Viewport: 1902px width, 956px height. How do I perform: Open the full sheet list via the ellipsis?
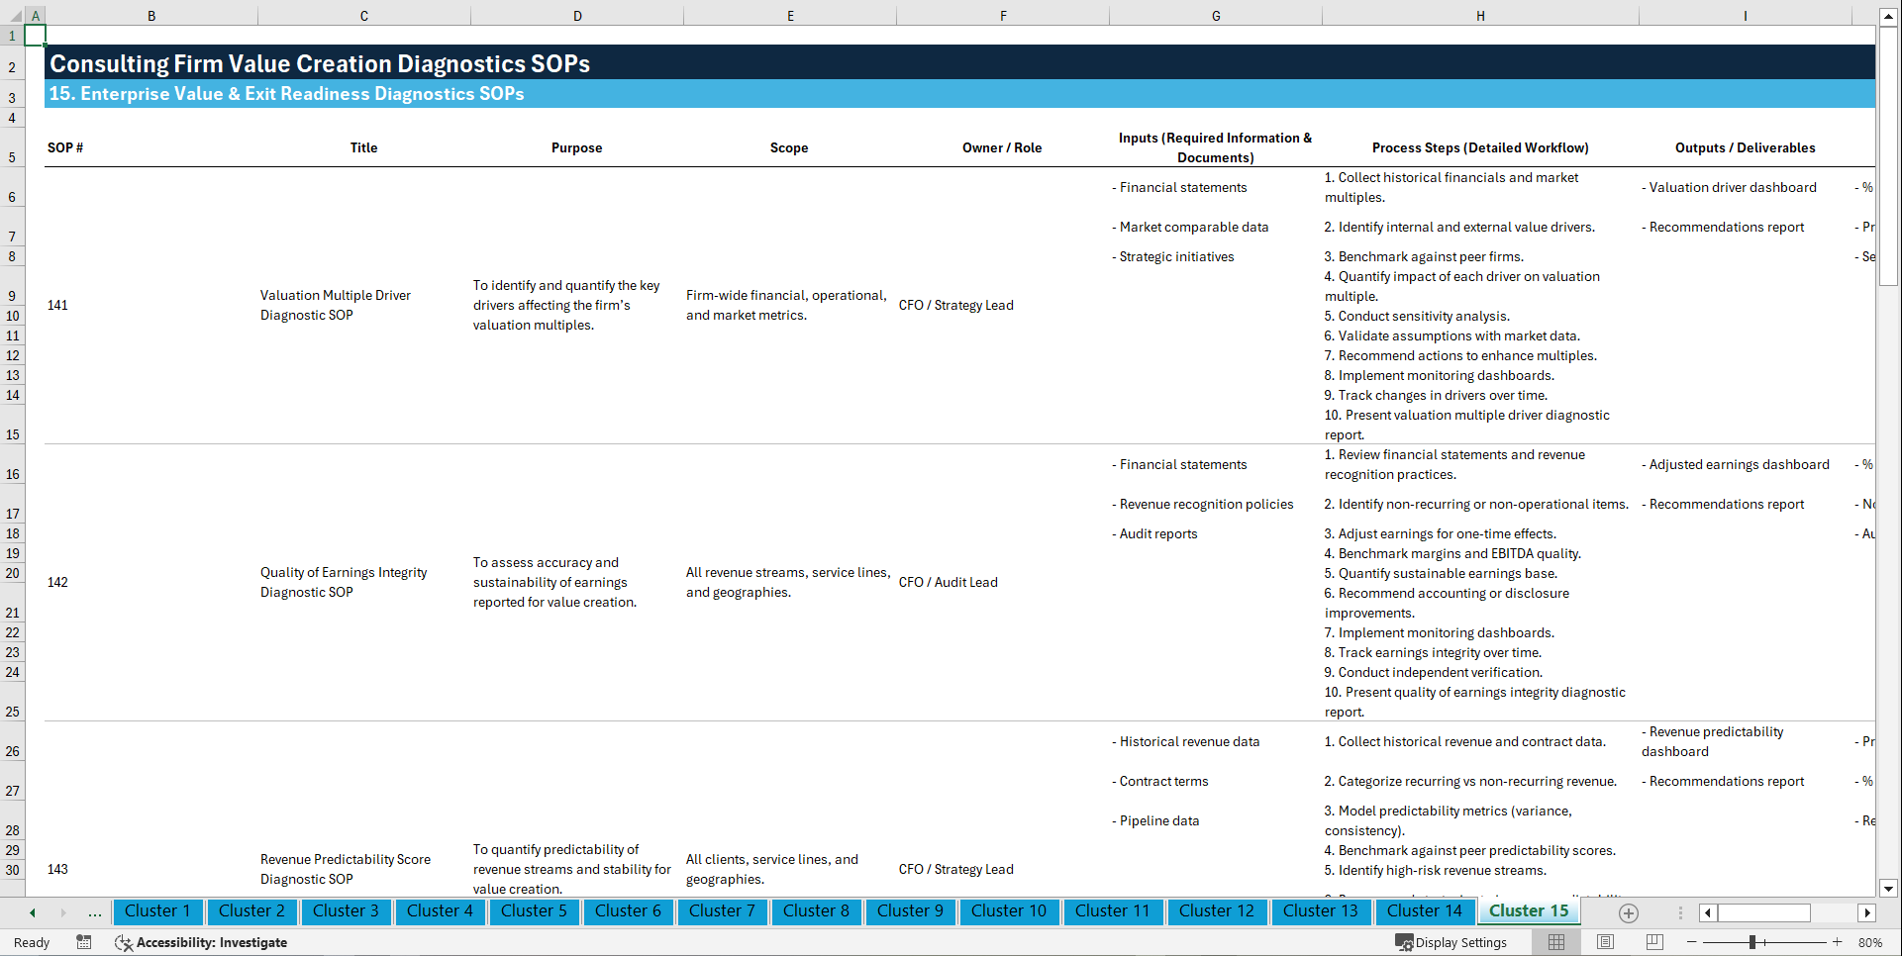click(x=94, y=912)
